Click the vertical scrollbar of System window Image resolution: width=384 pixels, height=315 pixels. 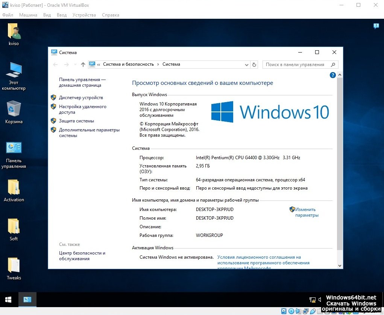[340, 161]
